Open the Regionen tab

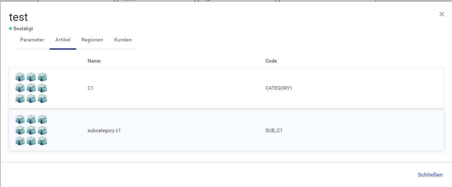click(x=92, y=40)
